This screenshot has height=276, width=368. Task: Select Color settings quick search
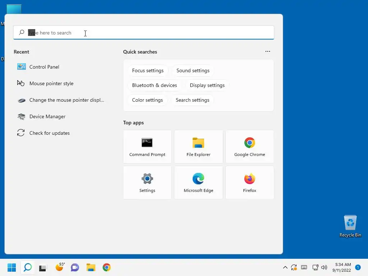click(x=147, y=100)
